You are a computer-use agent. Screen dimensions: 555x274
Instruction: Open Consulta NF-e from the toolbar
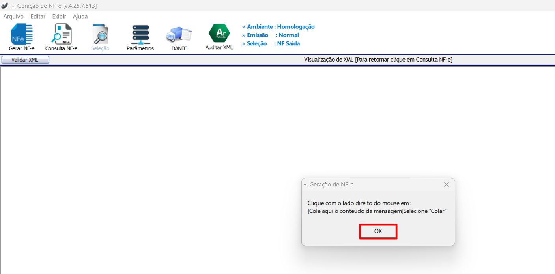coord(61,34)
